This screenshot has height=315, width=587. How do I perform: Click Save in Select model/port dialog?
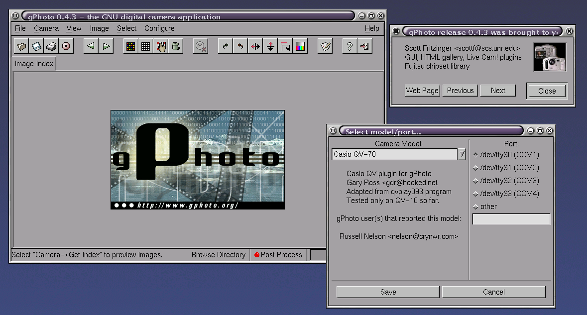coord(388,292)
